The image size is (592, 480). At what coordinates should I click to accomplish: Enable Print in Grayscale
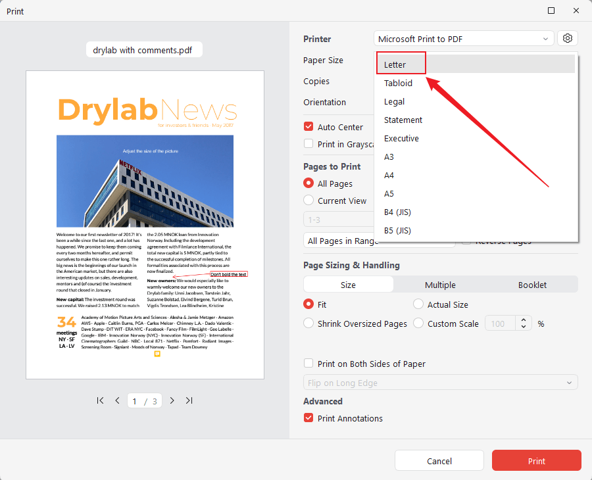click(307, 144)
